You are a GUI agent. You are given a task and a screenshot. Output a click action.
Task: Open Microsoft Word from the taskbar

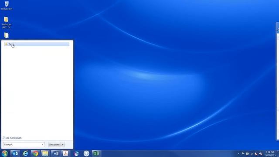click(x=55, y=154)
